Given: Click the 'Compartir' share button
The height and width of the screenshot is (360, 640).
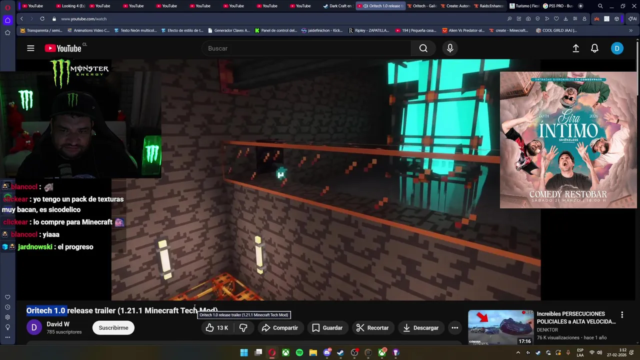Looking at the screenshot, I should tap(280, 328).
